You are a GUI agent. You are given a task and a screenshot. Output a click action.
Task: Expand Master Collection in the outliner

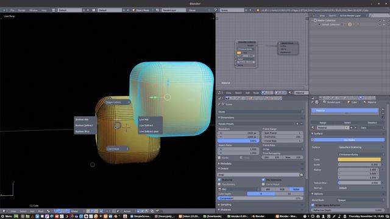click(x=313, y=20)
